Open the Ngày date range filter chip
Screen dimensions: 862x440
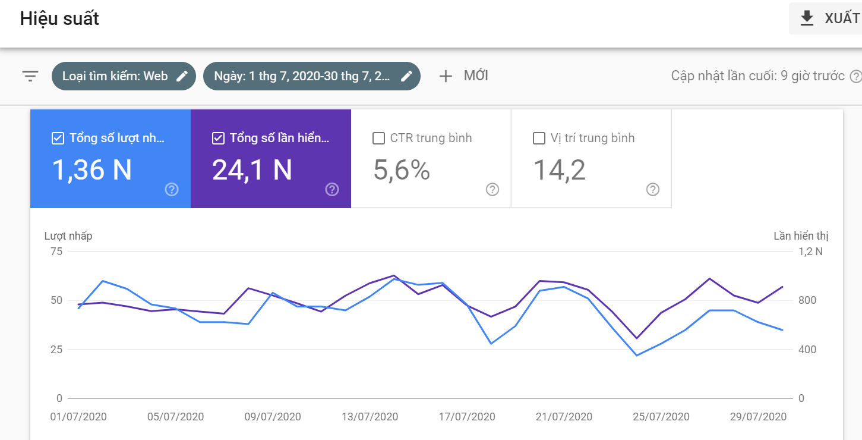tap(312, 76)
